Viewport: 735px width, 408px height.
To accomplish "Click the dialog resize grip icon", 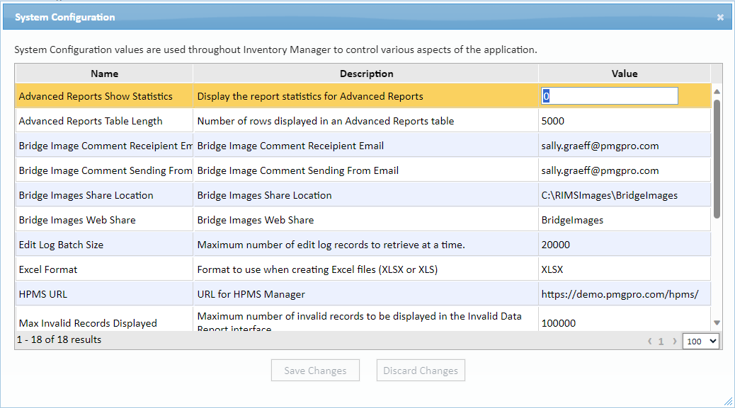I will (x=728, y=401).
